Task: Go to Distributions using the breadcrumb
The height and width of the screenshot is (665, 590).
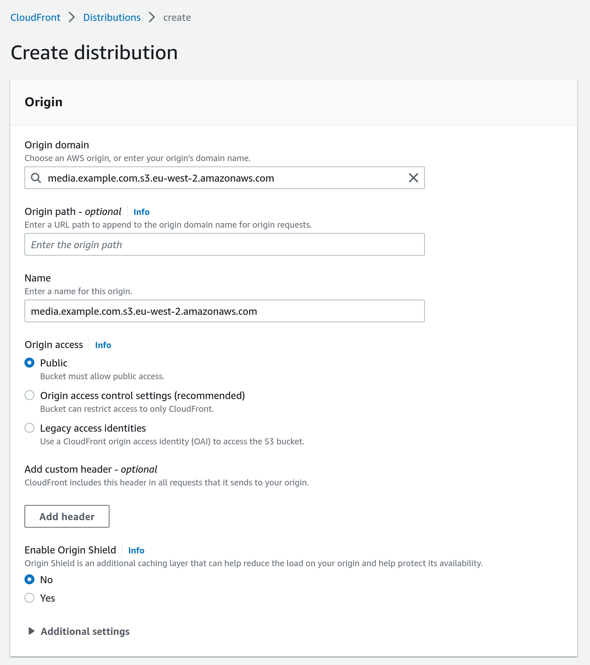Action: point(112,17)
